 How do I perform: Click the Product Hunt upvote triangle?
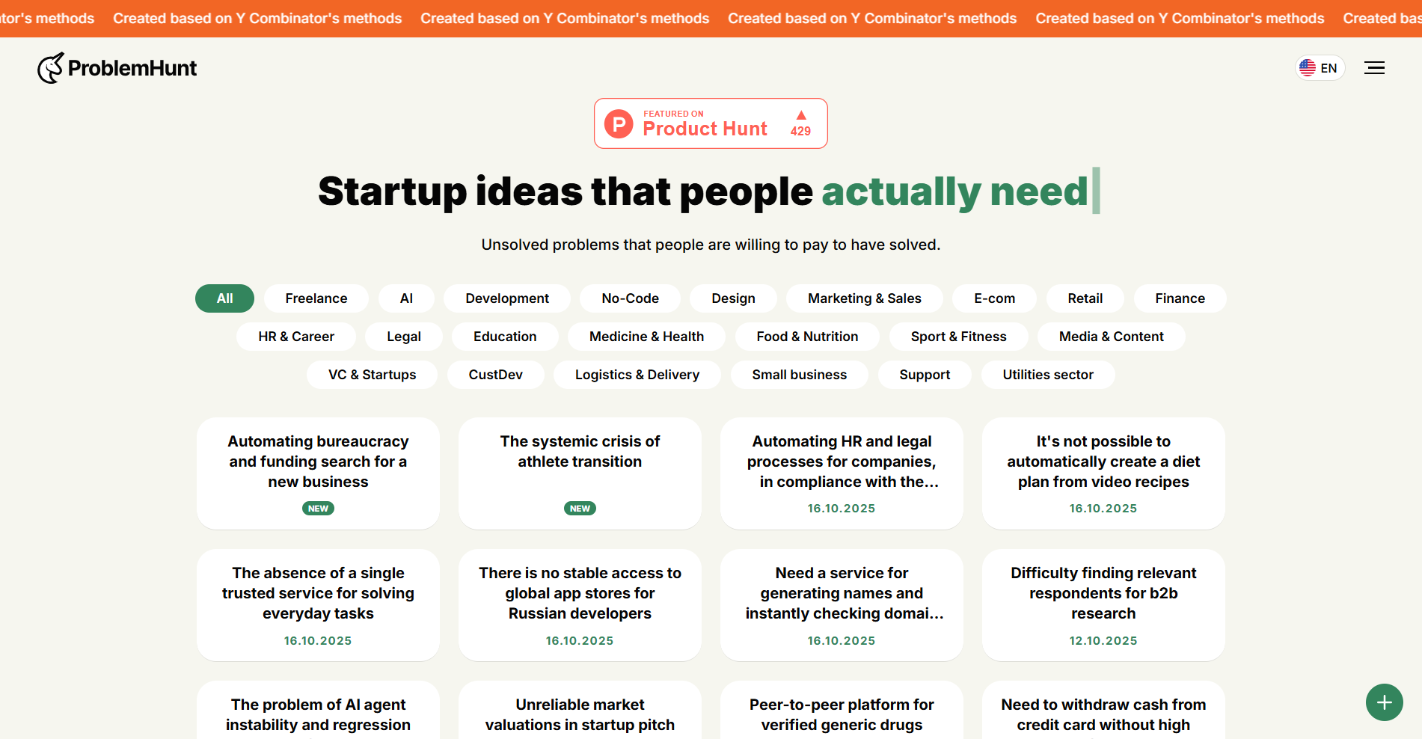tap(801, 115)
